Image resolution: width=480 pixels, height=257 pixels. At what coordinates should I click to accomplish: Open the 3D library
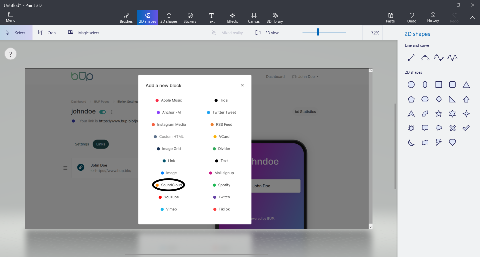point(275,18)
